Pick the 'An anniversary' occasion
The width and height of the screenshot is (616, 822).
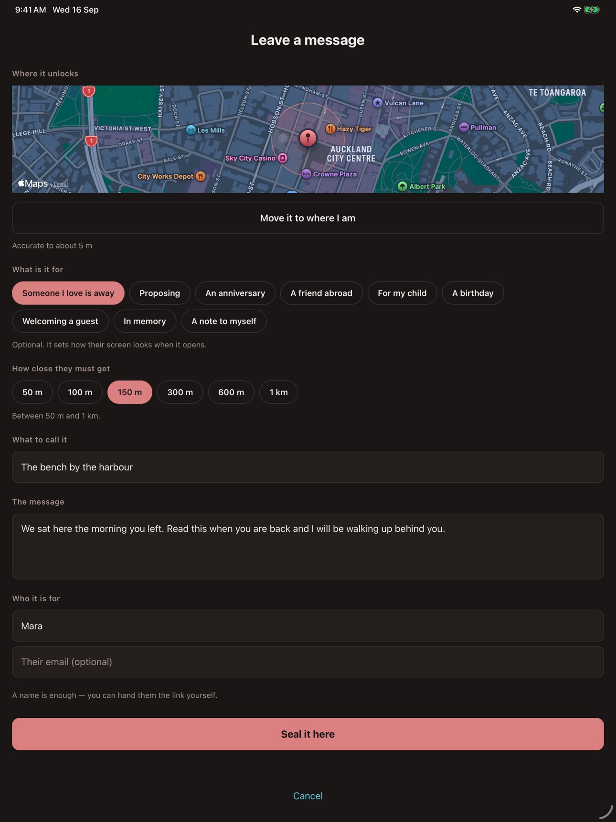[235, 293]
